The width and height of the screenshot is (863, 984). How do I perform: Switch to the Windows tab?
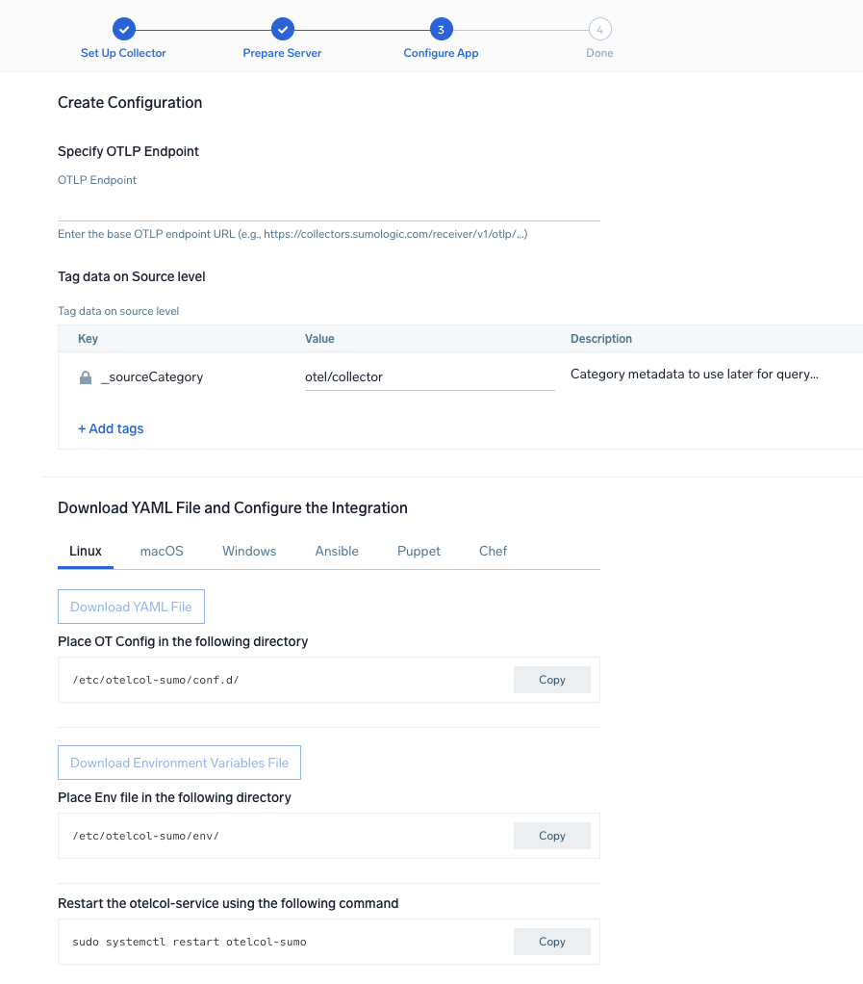pos(249,551)
